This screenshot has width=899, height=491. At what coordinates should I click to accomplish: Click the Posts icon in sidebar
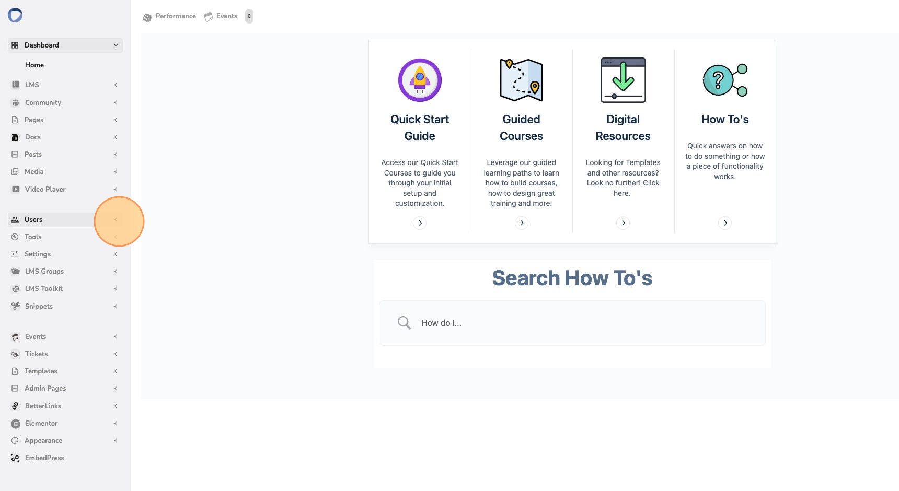[15, 154]
